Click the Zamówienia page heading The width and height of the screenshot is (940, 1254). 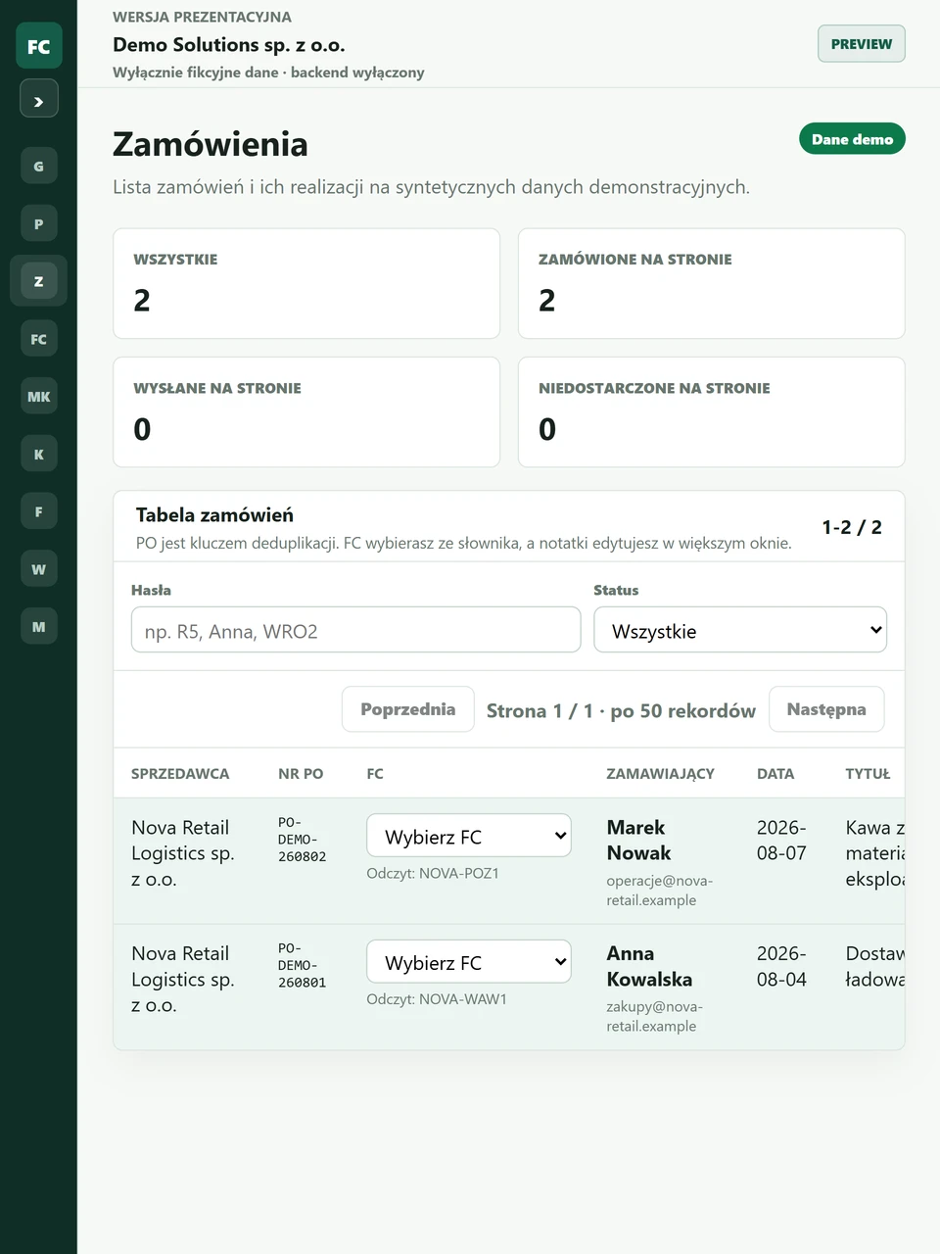211,144
